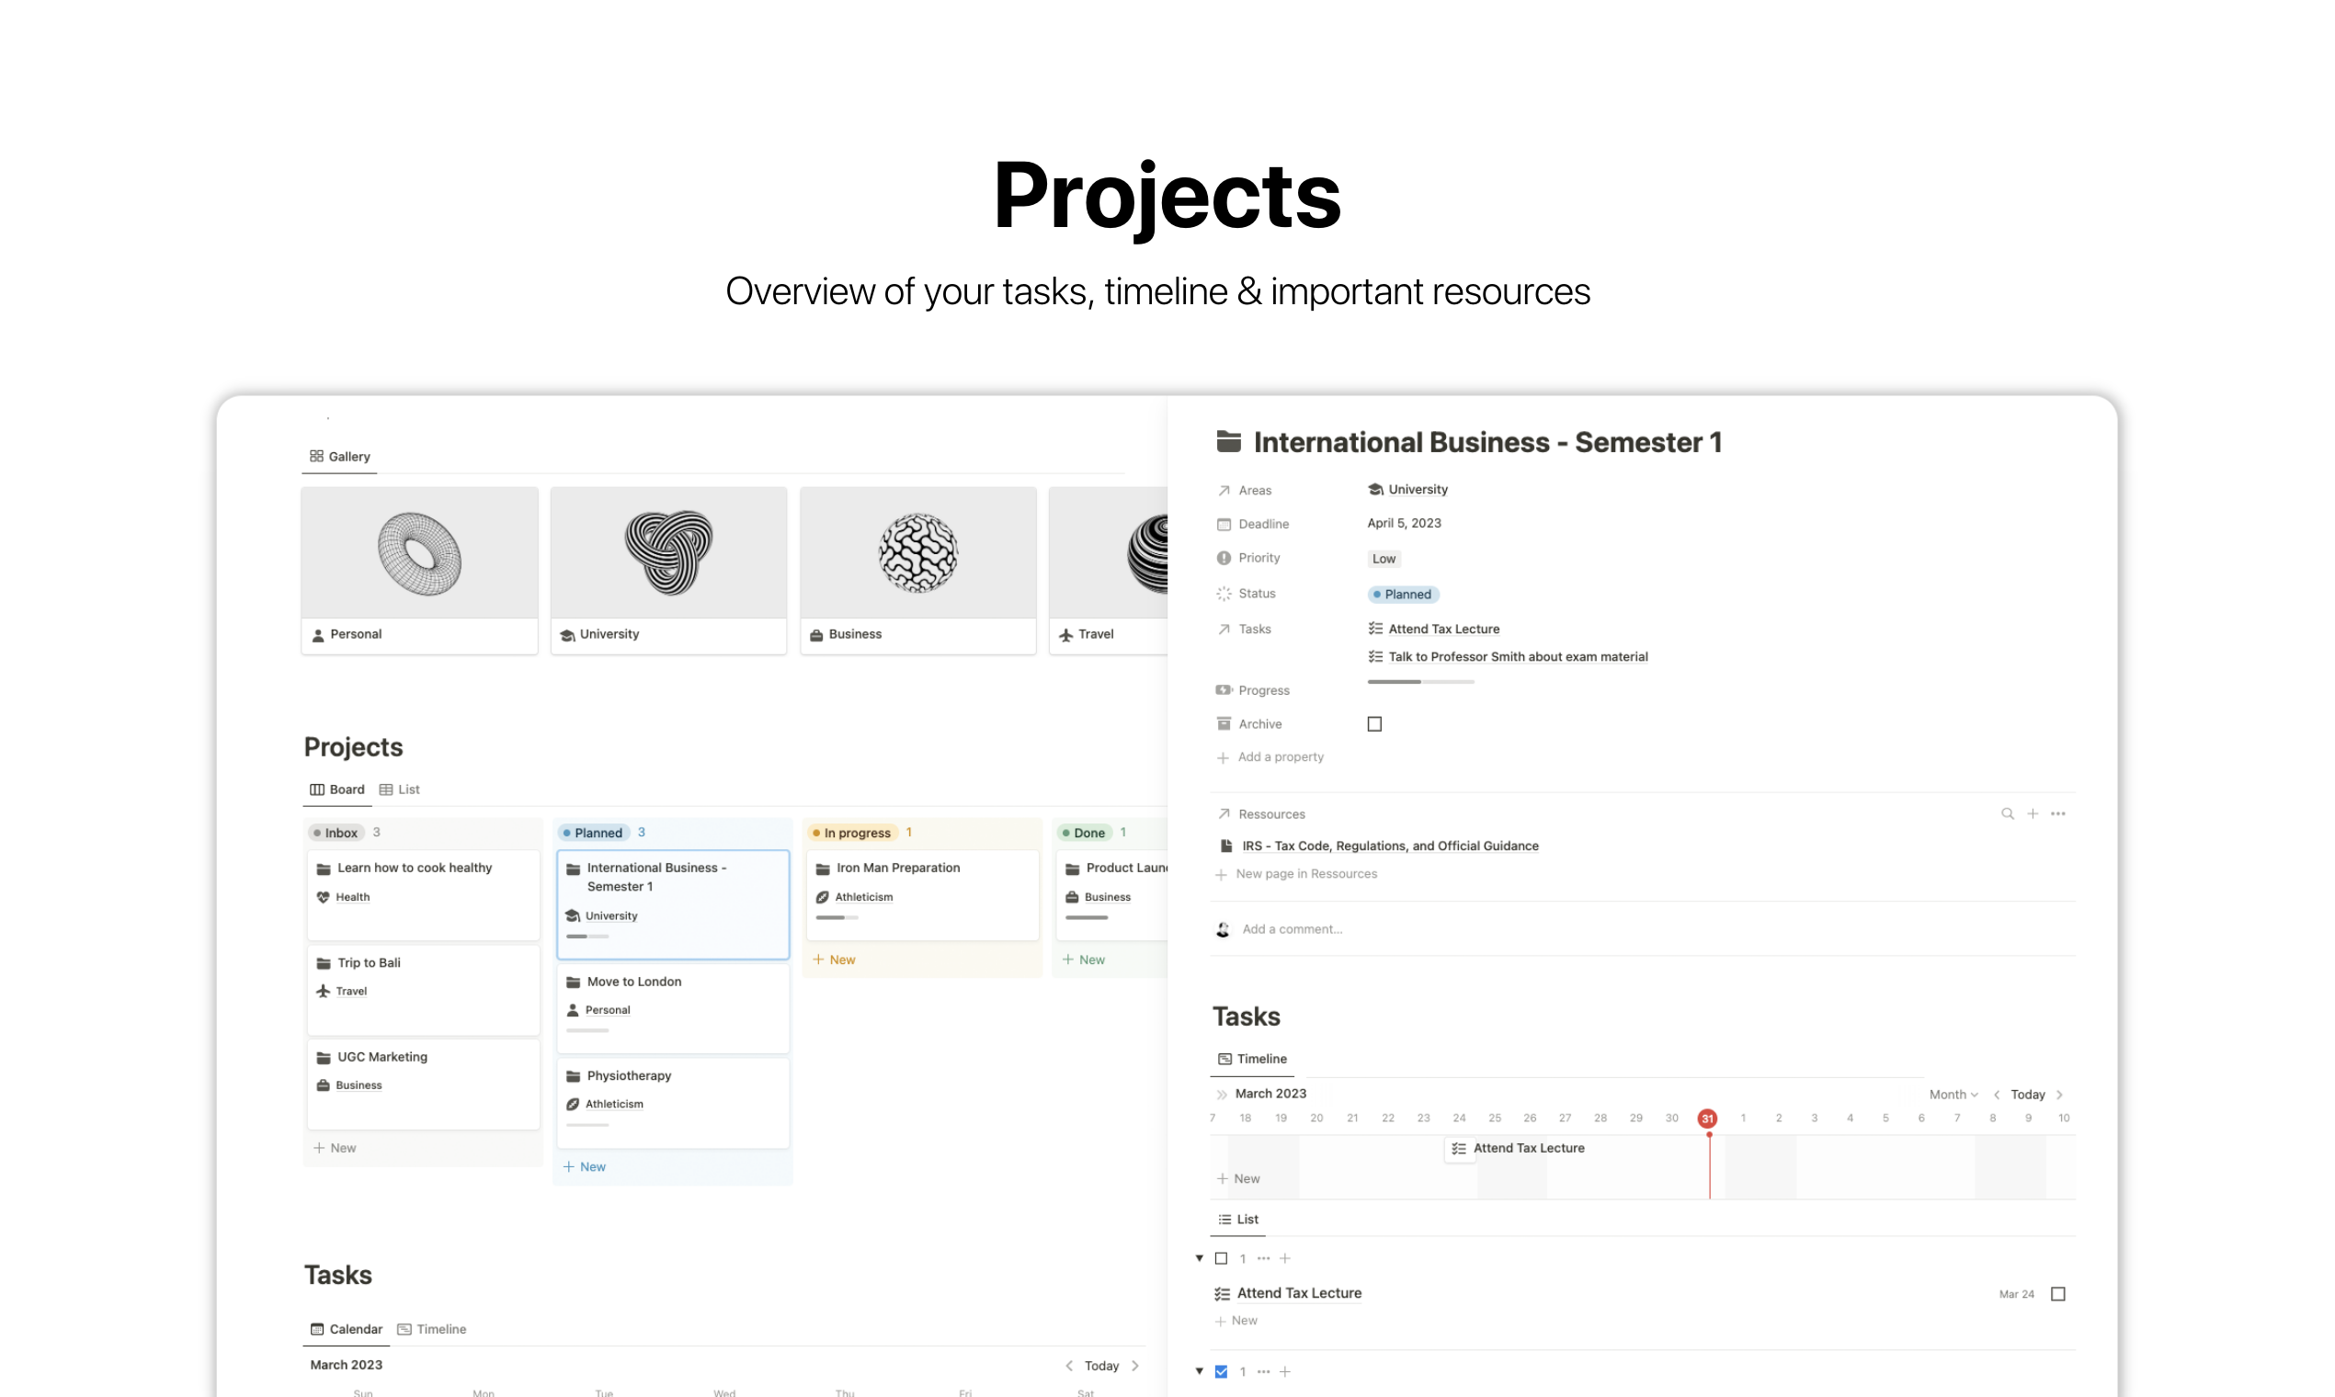Click the unchecked group checkbox in List

(x=1221, y=1258)
